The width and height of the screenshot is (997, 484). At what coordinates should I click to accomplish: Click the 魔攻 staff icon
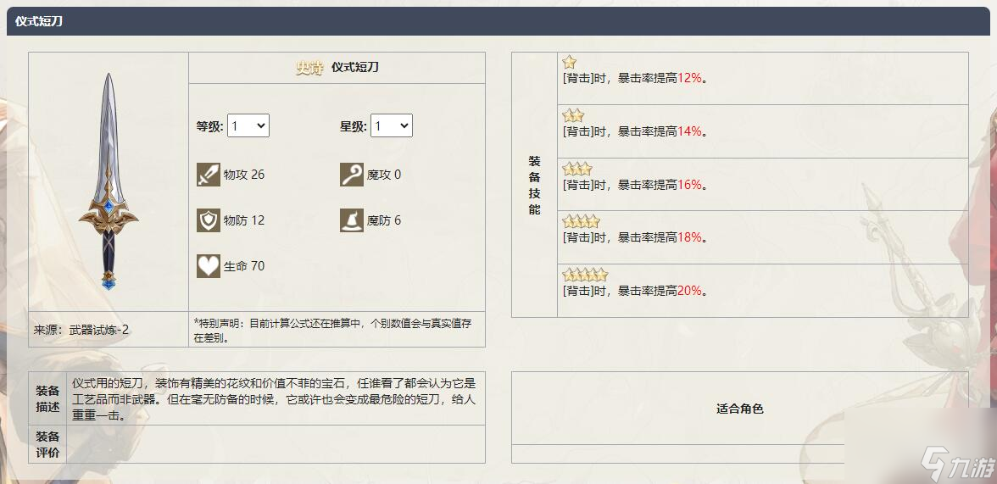pyautogui.click(x=352, y=175)
